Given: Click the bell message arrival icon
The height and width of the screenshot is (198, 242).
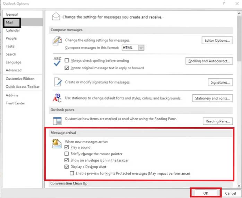Looking at the screenshot, I should pos(57,144).
